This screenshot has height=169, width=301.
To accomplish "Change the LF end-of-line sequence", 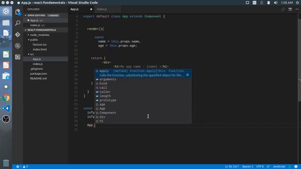I will coord(268,167).
